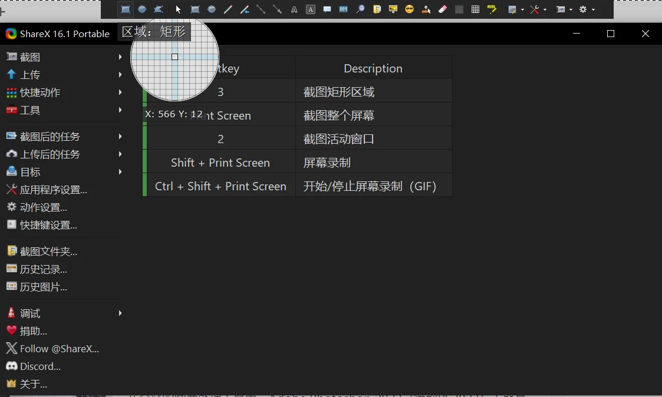Open the camera capture dropdown in toolbar
The height and width of the screenshot is (397, 662).
(x=564, y=9)
